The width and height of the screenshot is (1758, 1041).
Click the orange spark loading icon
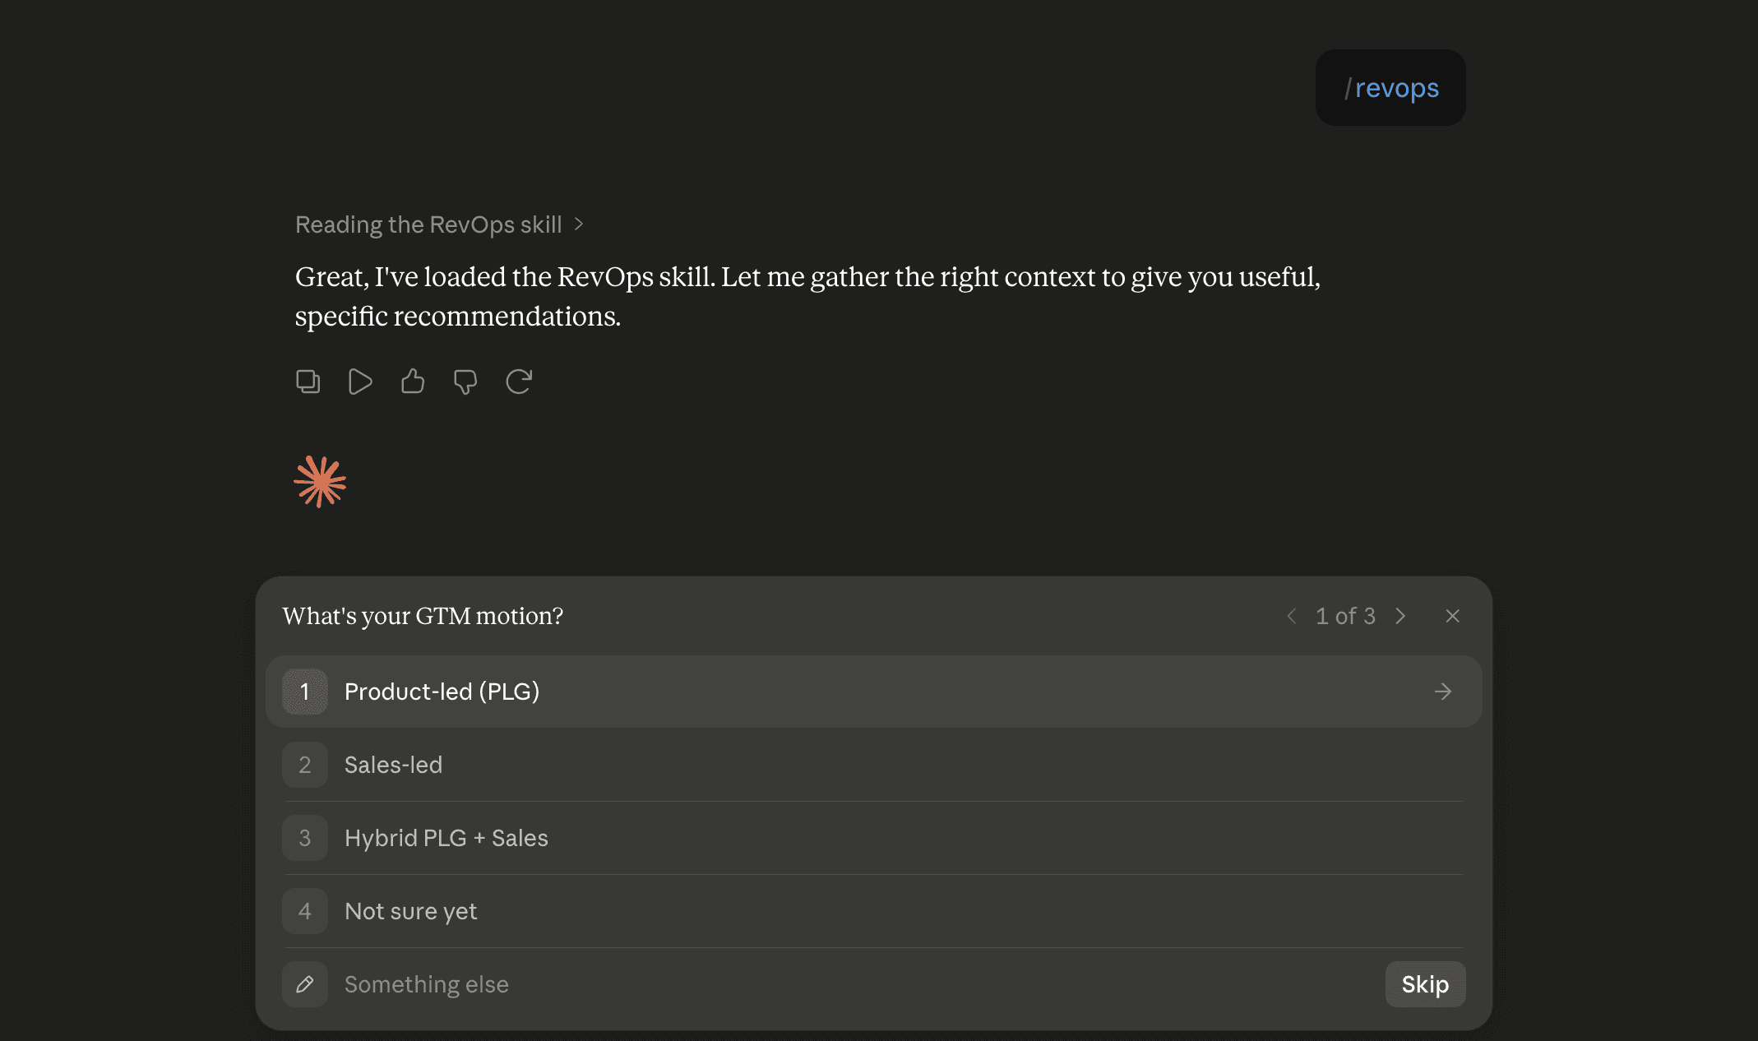pos(320,482)
